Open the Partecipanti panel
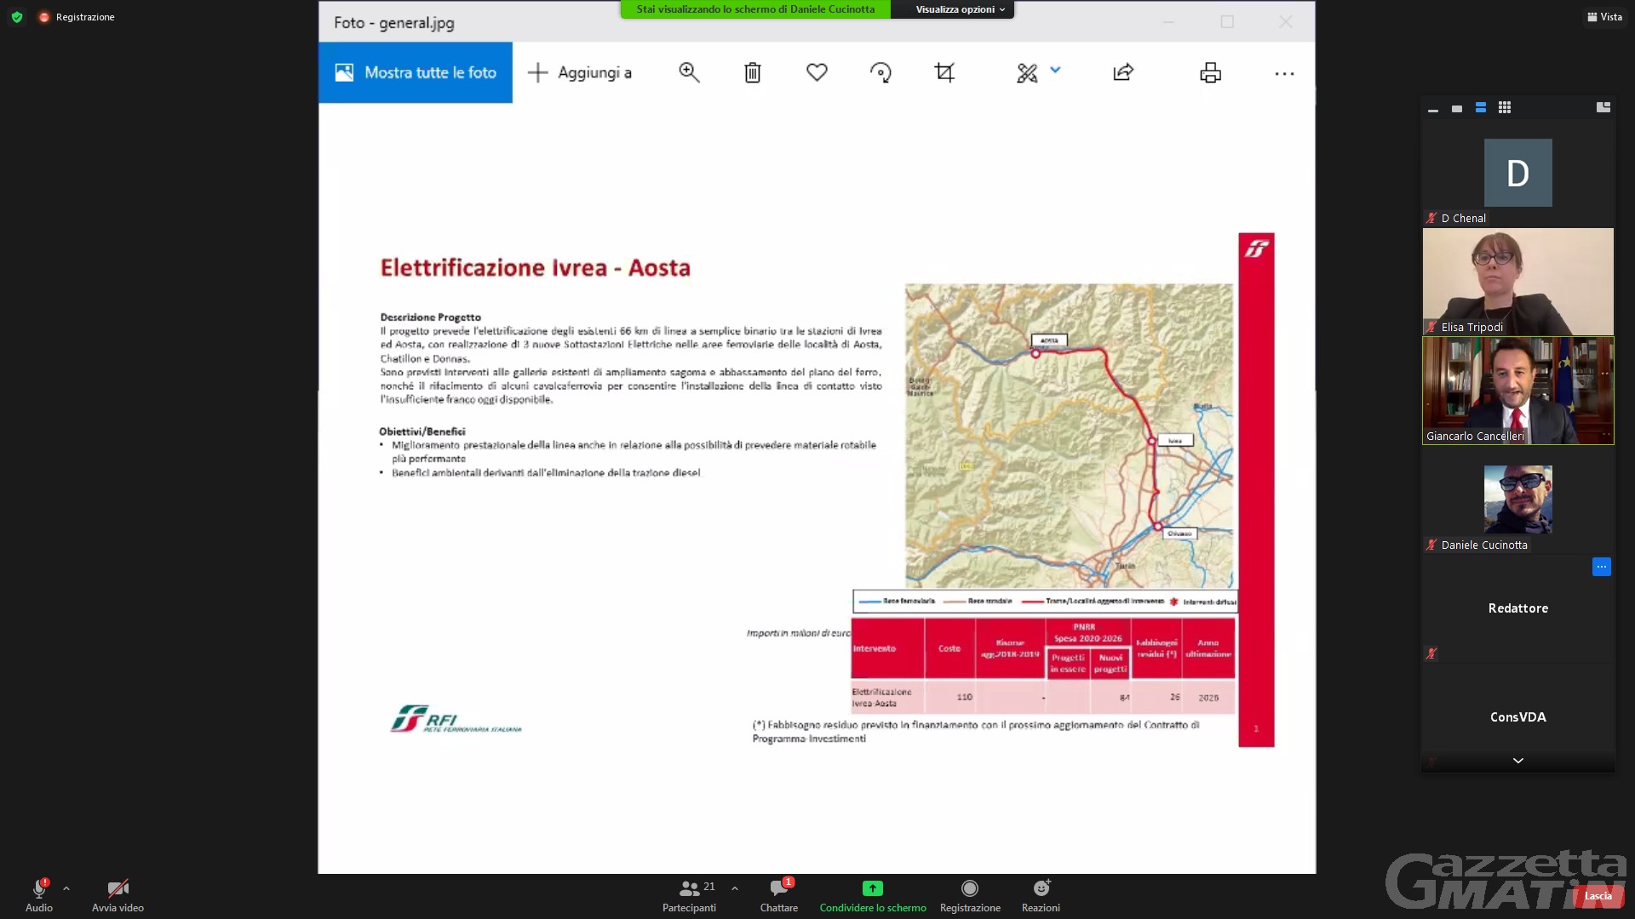The image size is (1635, 919). coord(690,896)
